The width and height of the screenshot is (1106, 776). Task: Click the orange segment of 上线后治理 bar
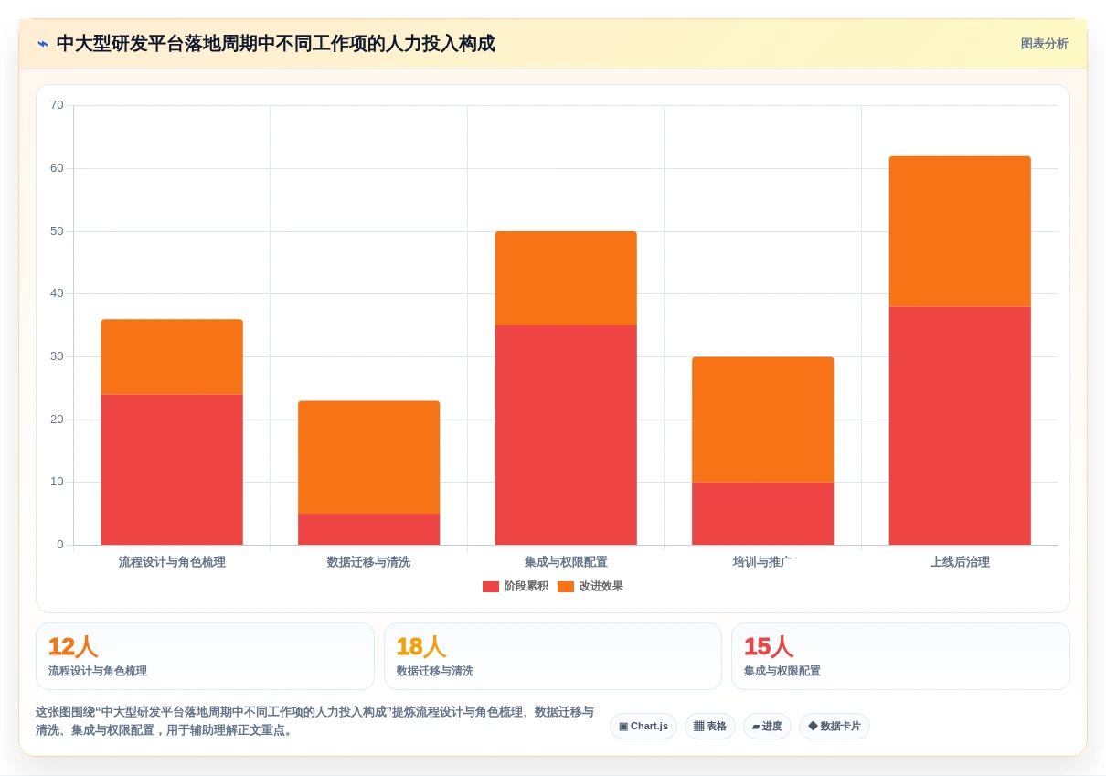(960, 231)
